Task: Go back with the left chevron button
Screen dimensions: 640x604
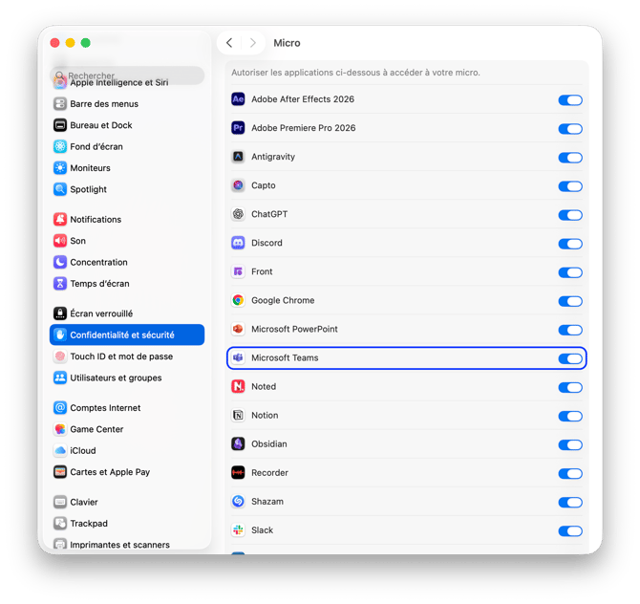Action: click(x=229, y=43)
